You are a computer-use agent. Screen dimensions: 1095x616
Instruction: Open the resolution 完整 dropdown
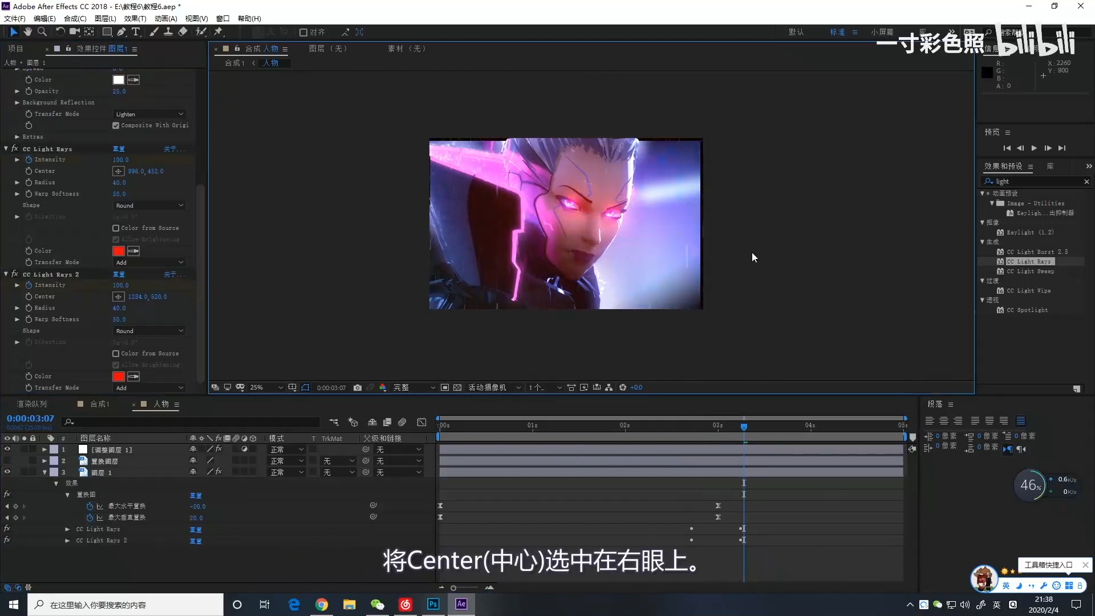(x=414, y=388)
